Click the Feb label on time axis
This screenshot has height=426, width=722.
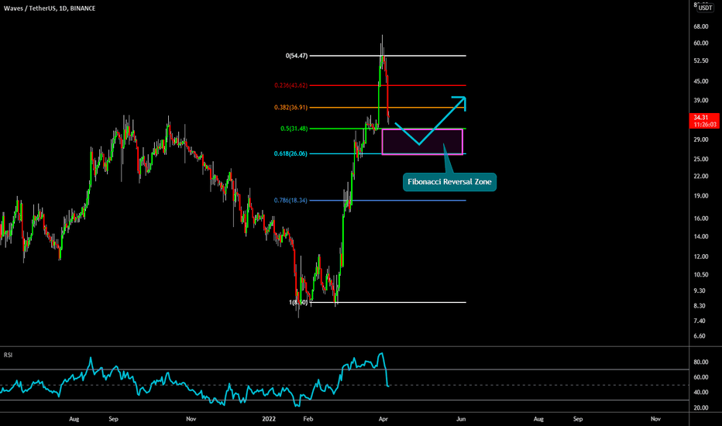pos(308,419)
